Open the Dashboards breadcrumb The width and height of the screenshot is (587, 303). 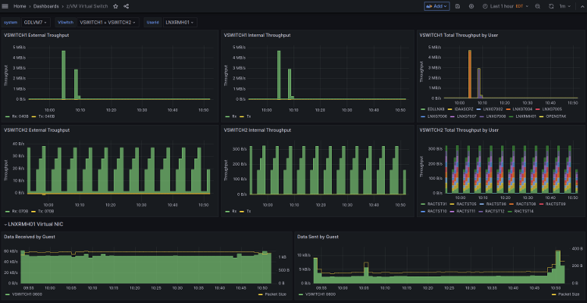click(x=46, y=6)
